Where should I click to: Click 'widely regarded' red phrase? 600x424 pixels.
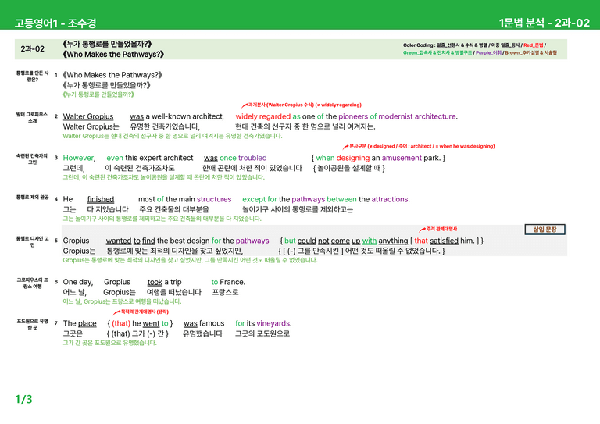(x=262, y=116)
